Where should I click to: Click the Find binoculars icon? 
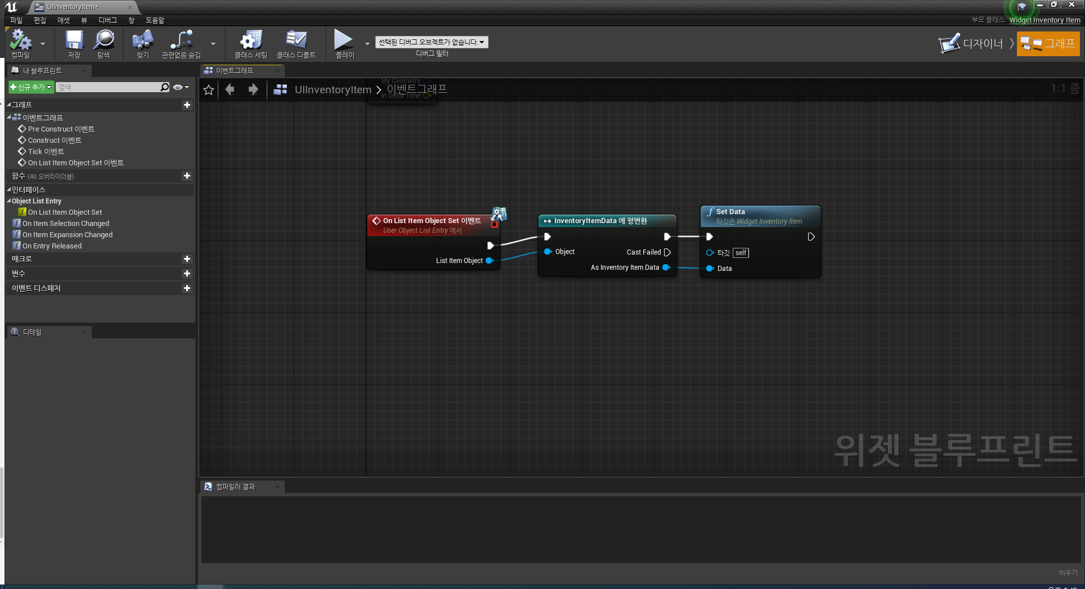[x=142, y=44]
